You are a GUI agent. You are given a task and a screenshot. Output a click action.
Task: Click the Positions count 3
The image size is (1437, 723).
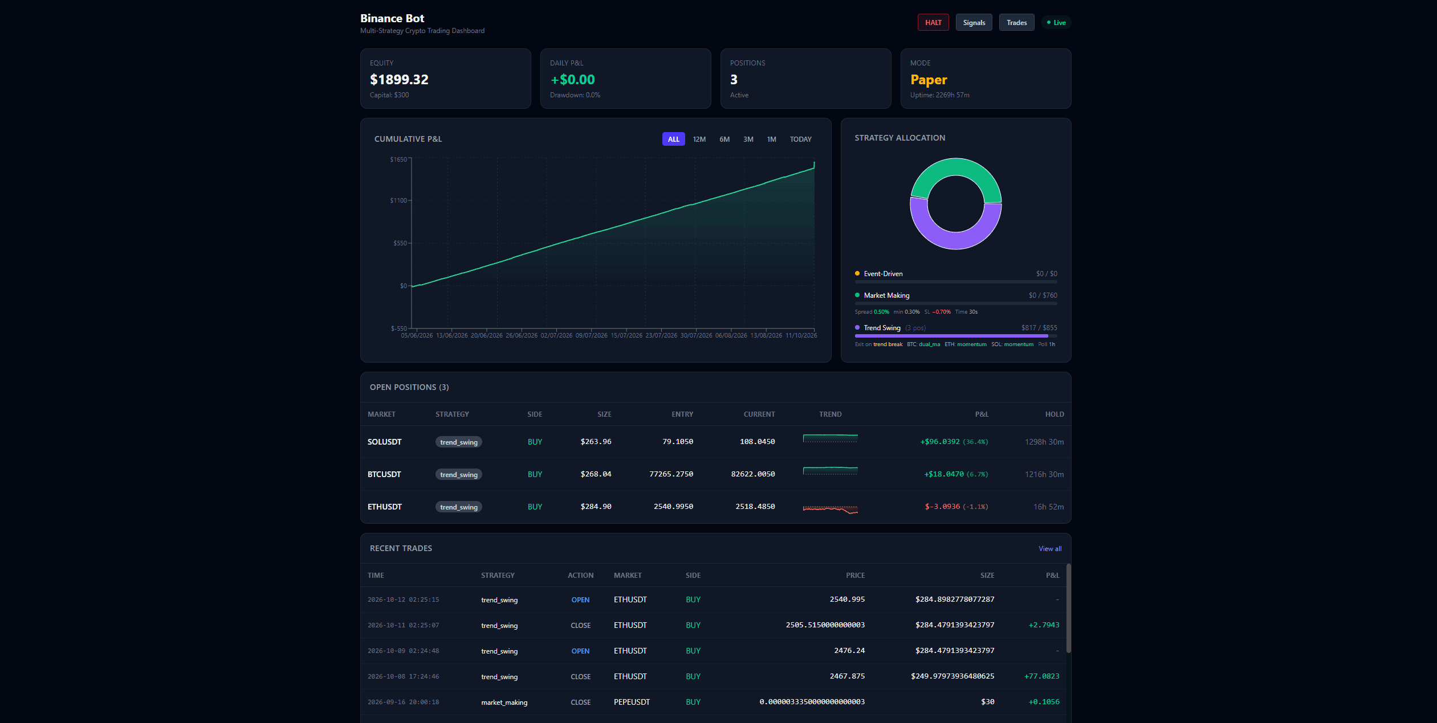coord(734,80)
